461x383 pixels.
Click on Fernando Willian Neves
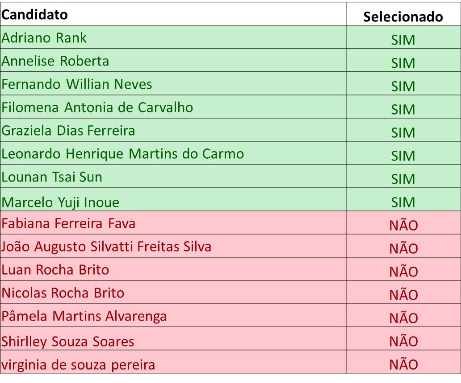point(77,84)
